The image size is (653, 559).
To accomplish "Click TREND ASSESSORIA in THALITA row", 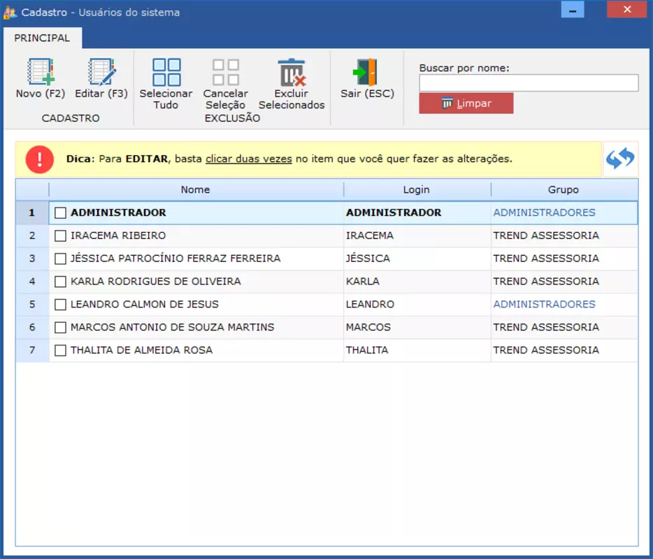I will click(547, 350).
